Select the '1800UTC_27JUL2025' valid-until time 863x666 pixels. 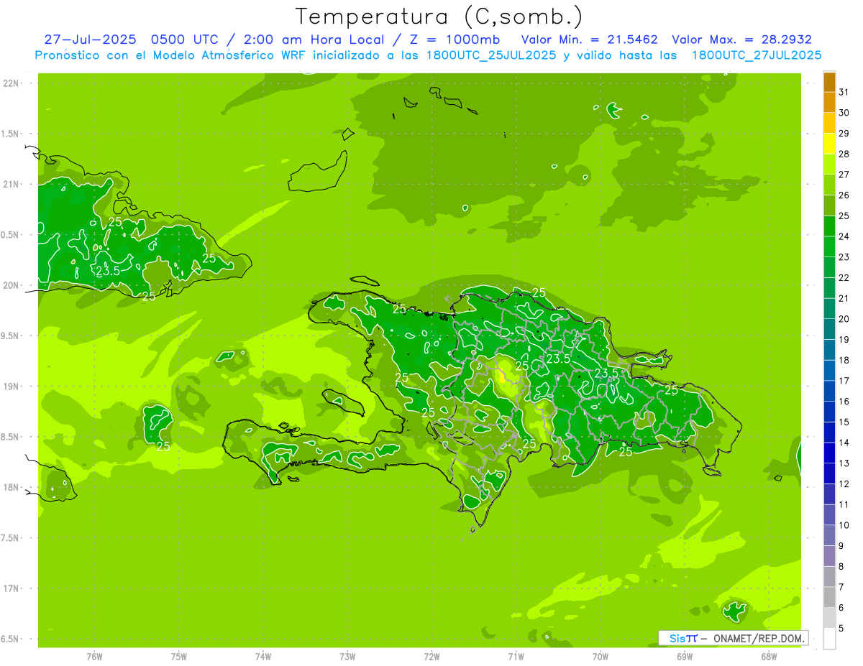click(x=756, y=55)
